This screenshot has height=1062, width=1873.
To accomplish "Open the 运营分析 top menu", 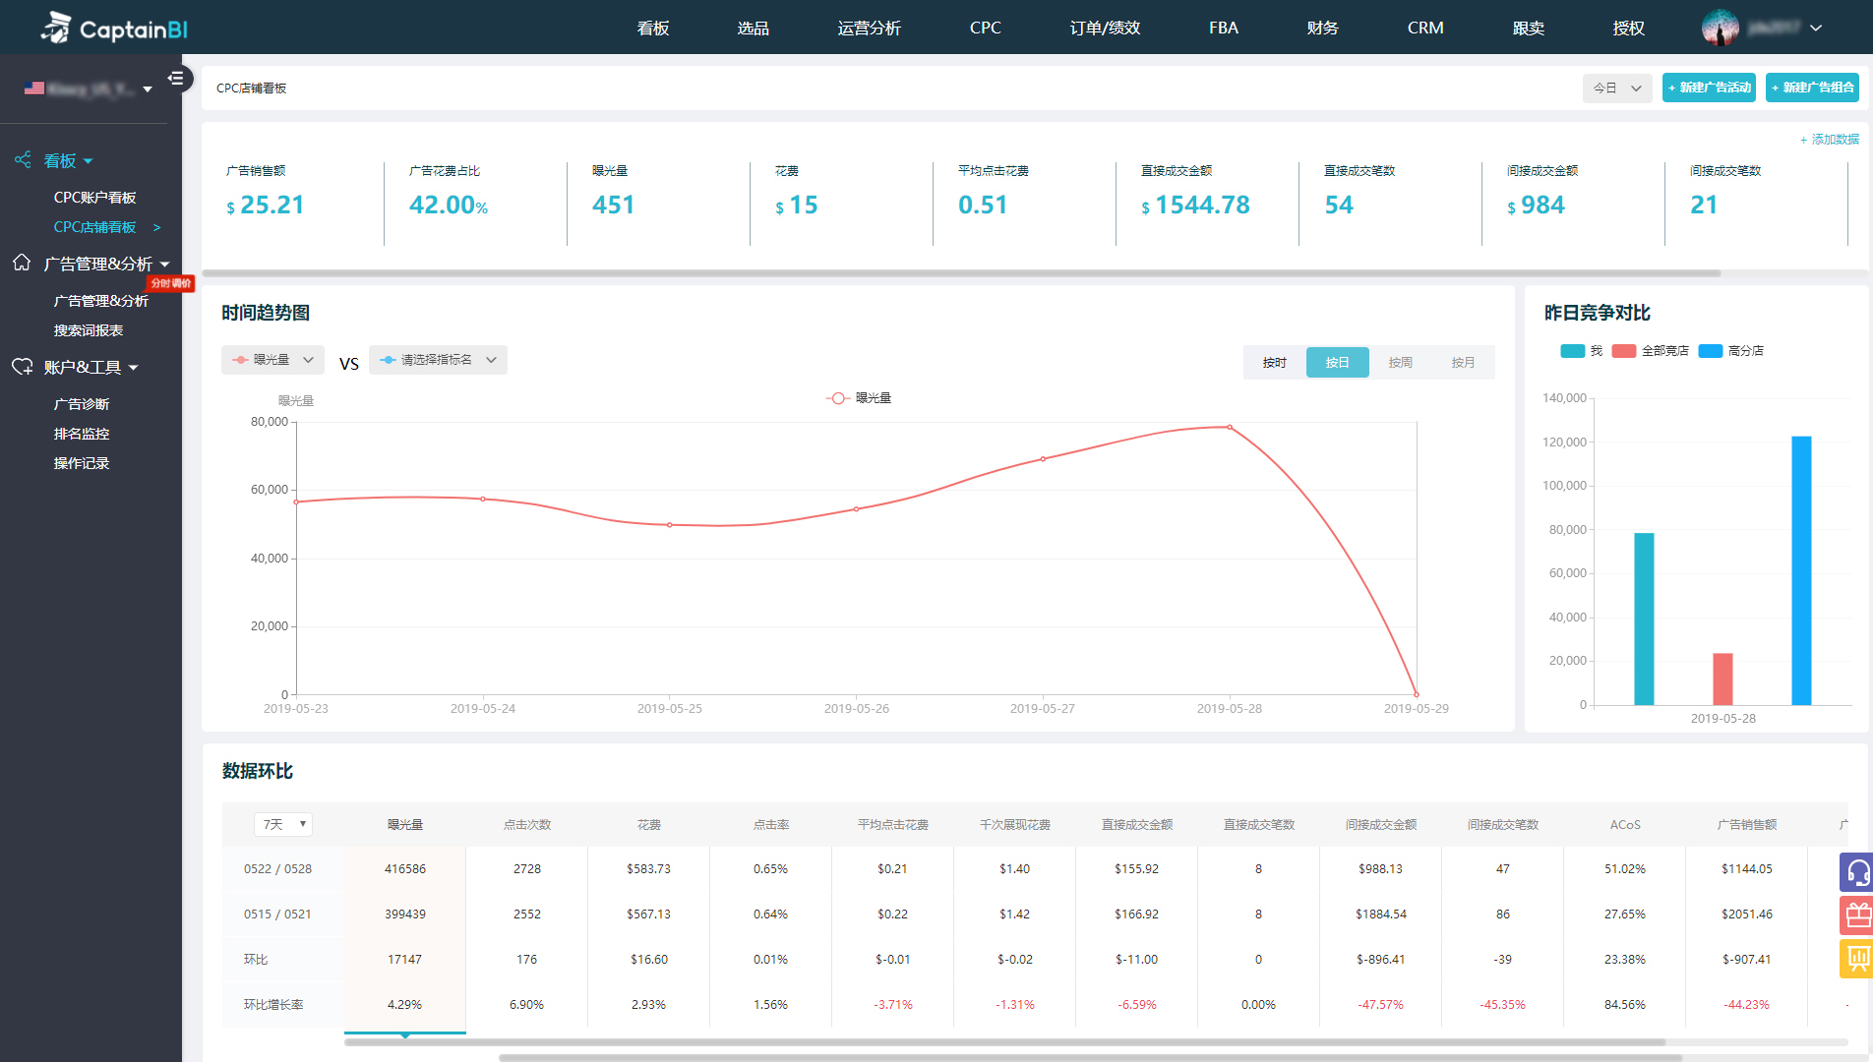I will pyautogui.click(x=869, y=28).
